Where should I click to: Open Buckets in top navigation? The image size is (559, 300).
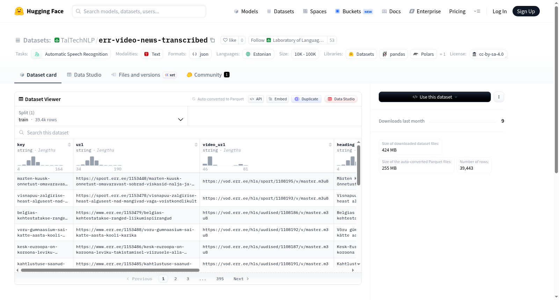click(x=354, y=11)
